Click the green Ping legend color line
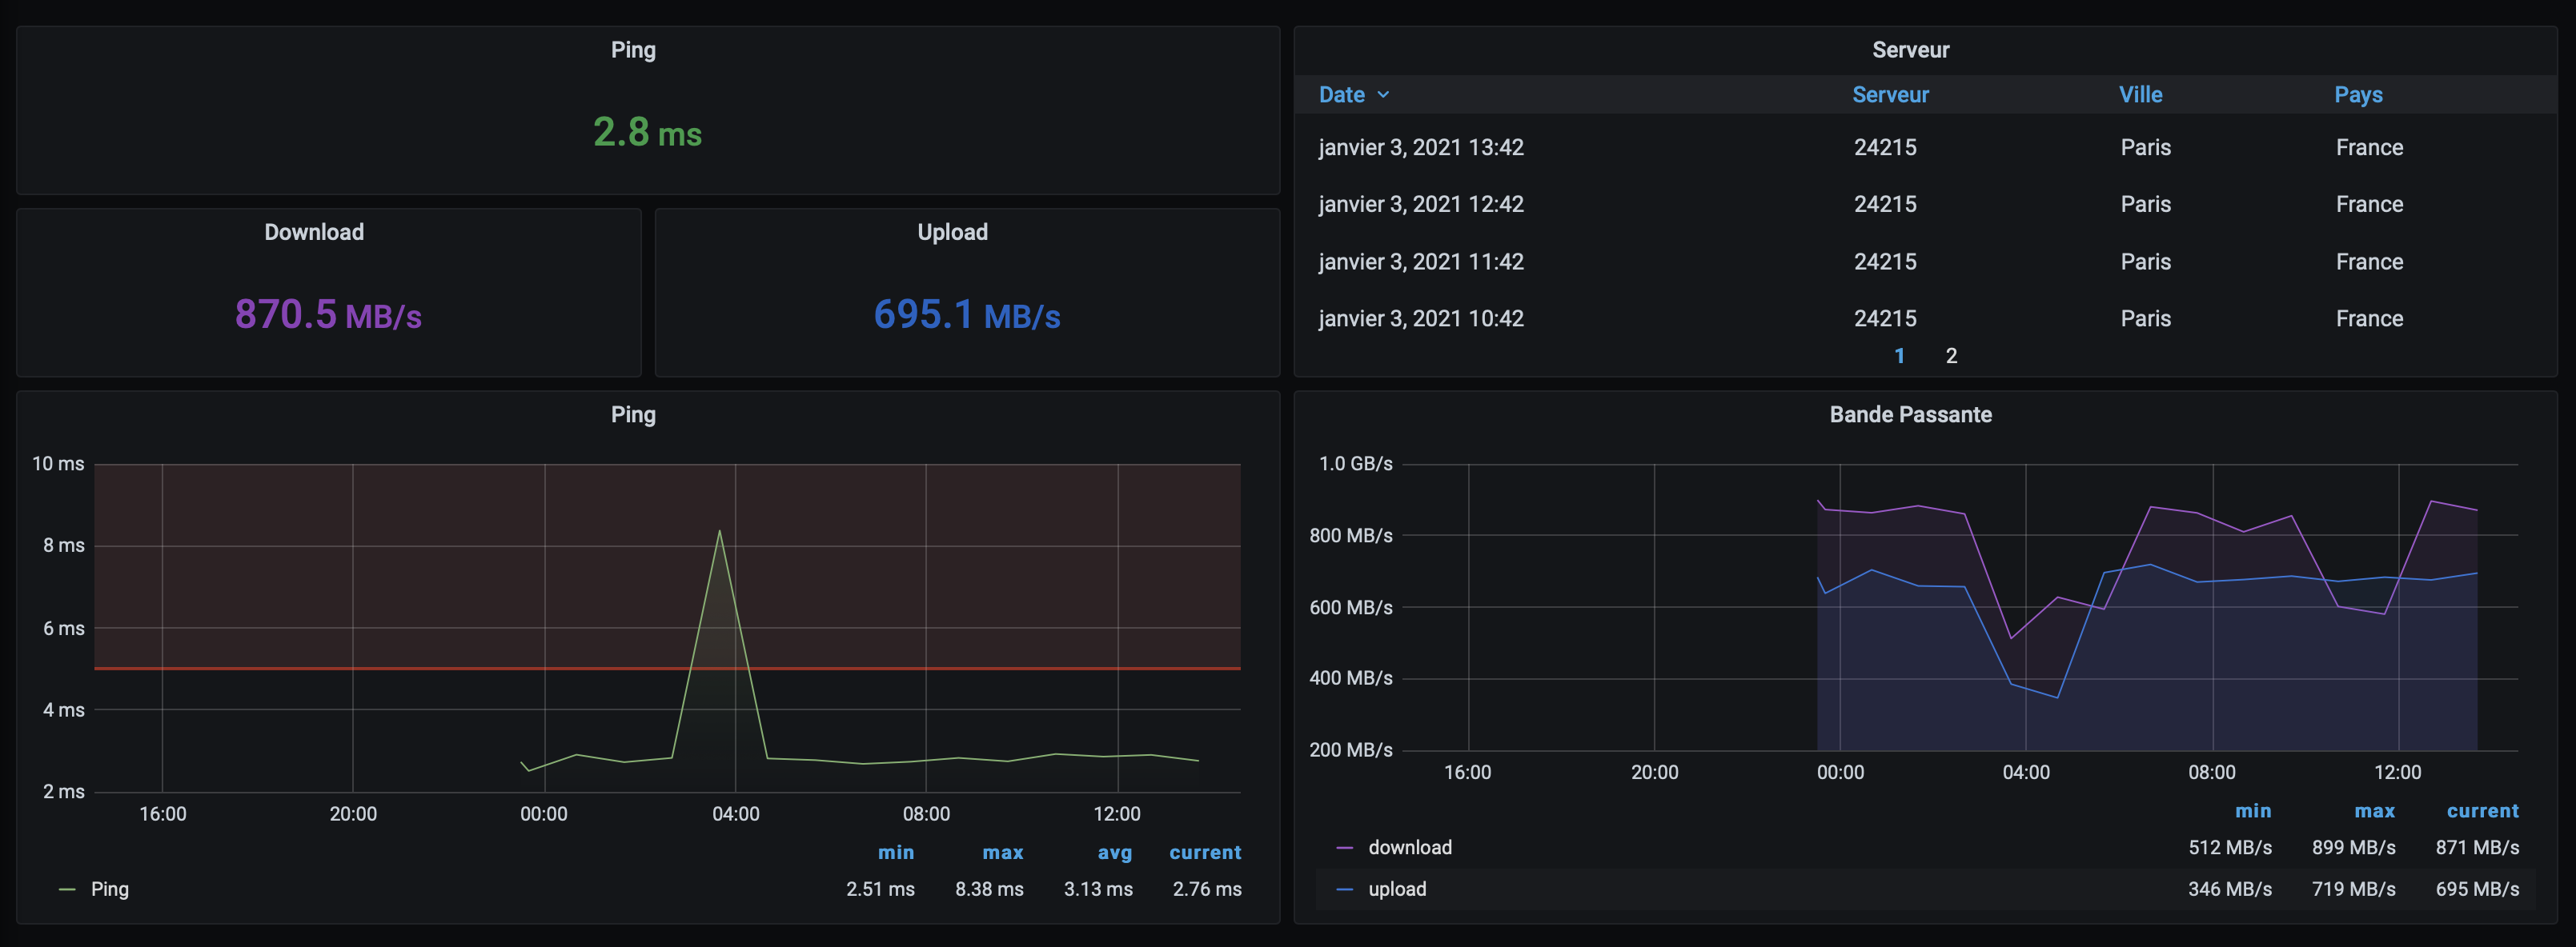Viewport: 2576px width, 947px height. tap(67, 889)
